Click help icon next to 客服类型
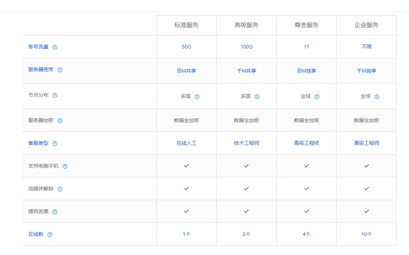This screenshot has height=255, width=409. pos(55,144)
